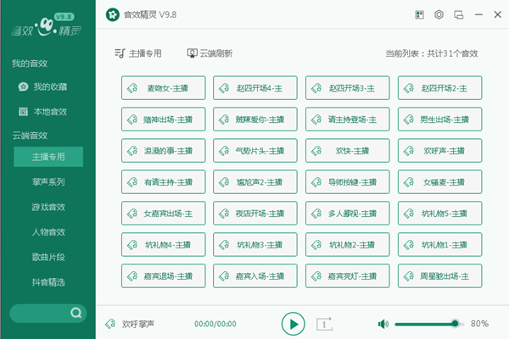Screen dimensions: 509x339
Task: Toggle the single-loop repeat icon
Action: (324, 323)
